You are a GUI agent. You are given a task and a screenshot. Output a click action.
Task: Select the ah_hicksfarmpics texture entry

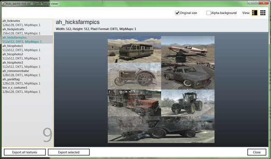click(x=27, y=39)
